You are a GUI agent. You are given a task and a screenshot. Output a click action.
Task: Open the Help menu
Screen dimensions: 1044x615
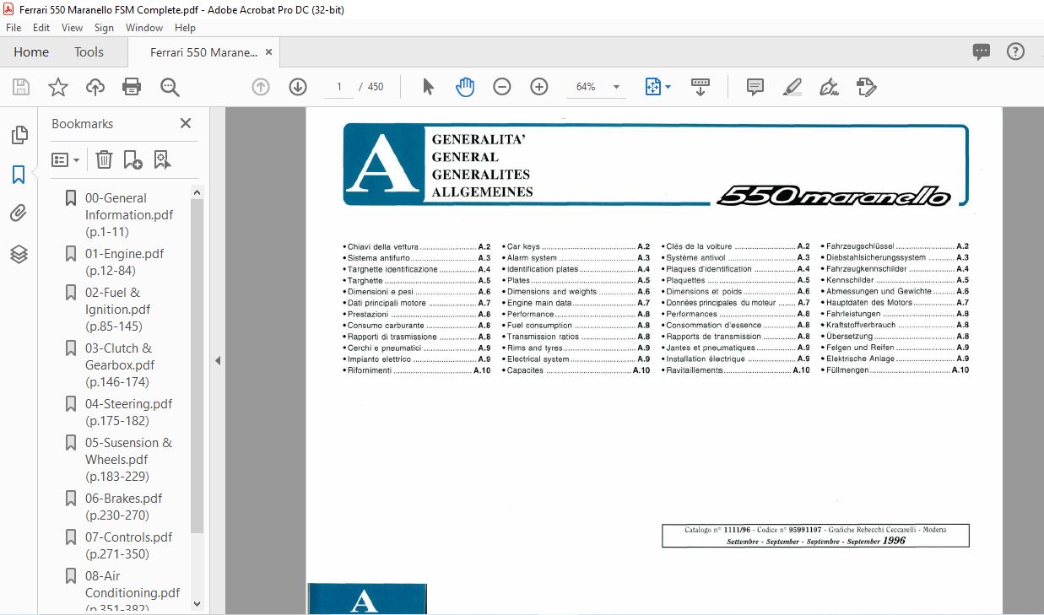click(185, 27)
